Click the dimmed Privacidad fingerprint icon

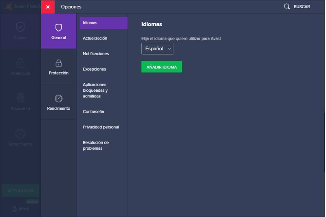pos(20,98)
